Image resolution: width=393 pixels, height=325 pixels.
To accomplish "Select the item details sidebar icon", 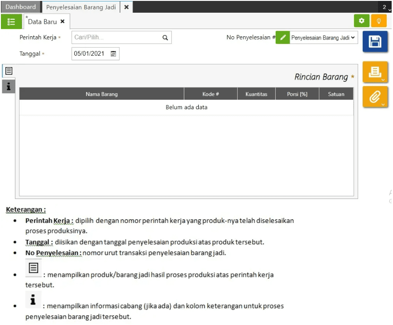I will click(9, 71).
